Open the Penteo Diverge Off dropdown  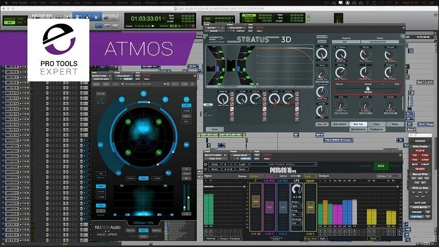(x=296, y=223)
